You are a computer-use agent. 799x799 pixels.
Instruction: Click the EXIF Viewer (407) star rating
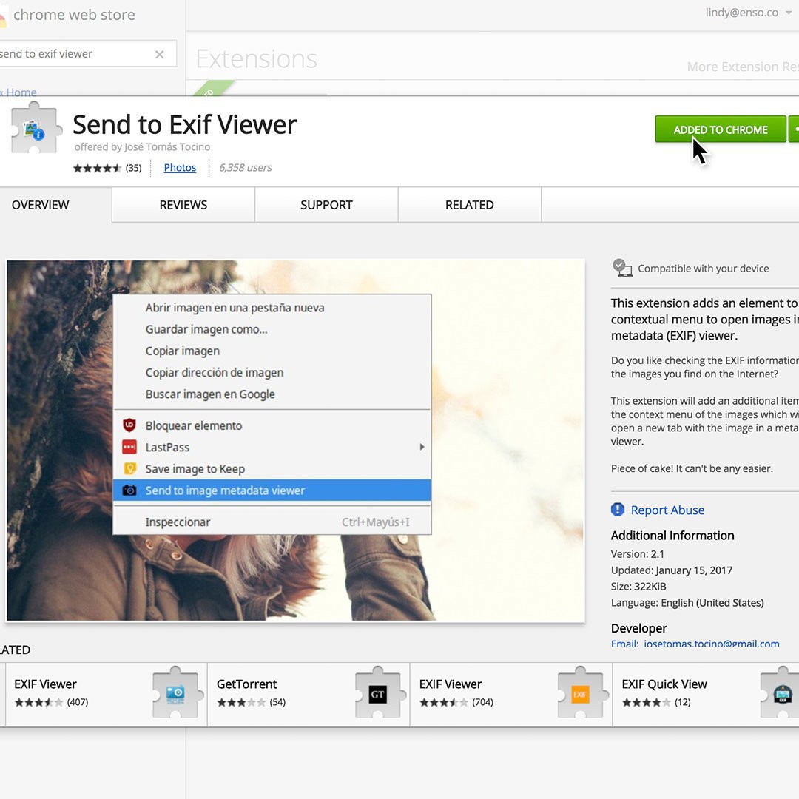point(38,702)
